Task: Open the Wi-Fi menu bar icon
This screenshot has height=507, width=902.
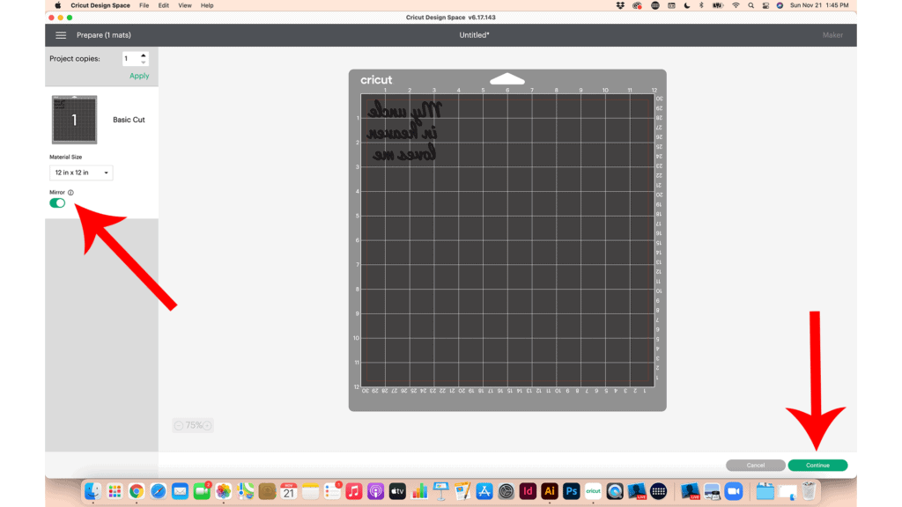Action: coord(736,5)
